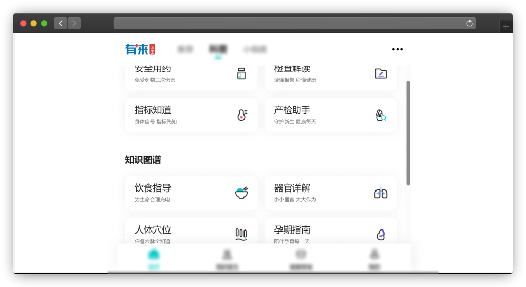This screenshot has height=287, width=526.
Task: Click the 有来医生 logo
Action: pos(140,49)
